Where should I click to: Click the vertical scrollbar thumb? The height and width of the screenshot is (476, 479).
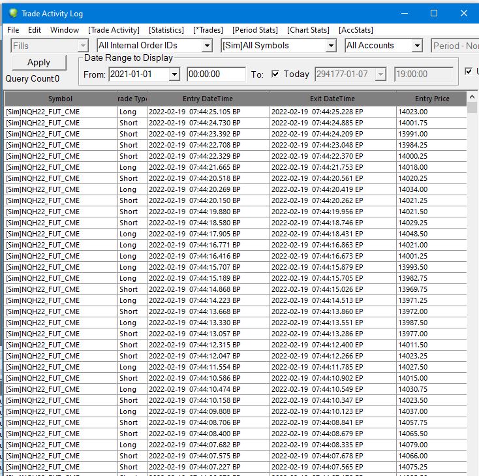472,108
